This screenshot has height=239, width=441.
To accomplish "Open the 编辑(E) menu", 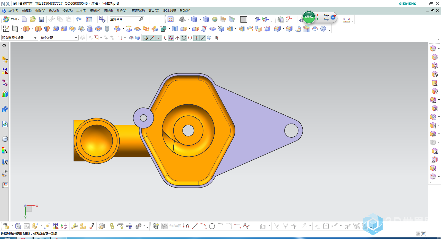I will point(26,10).
